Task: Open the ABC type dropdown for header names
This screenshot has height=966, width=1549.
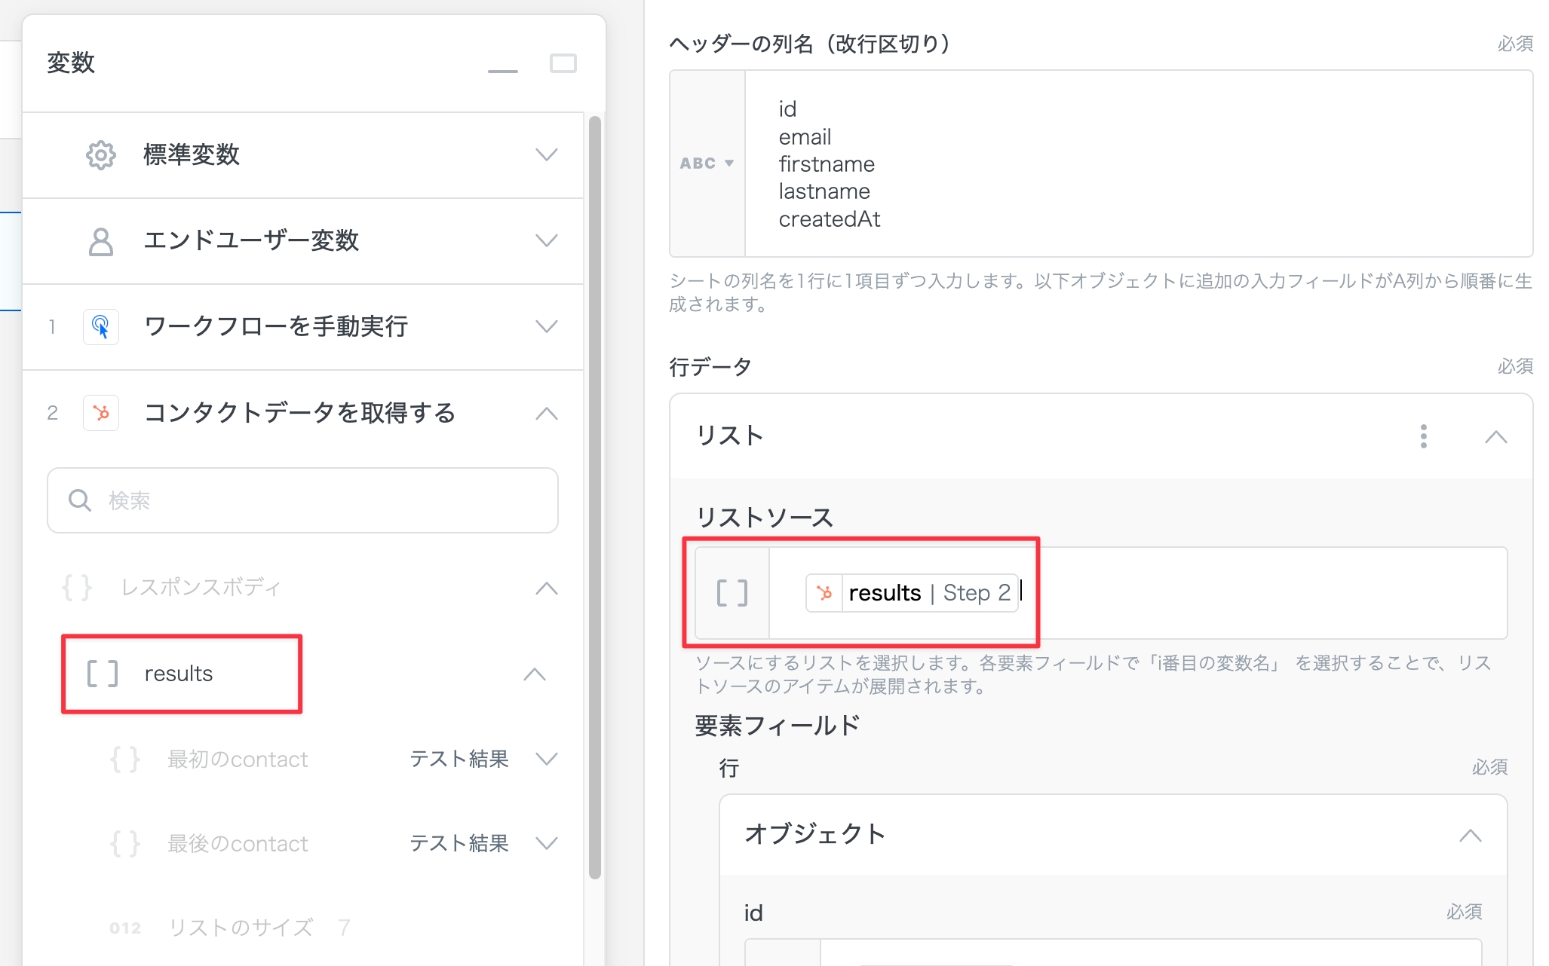Action: (x=707, y=164)
